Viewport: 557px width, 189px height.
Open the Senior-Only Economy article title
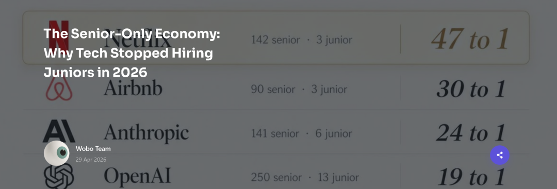click(x=132, y=53)
